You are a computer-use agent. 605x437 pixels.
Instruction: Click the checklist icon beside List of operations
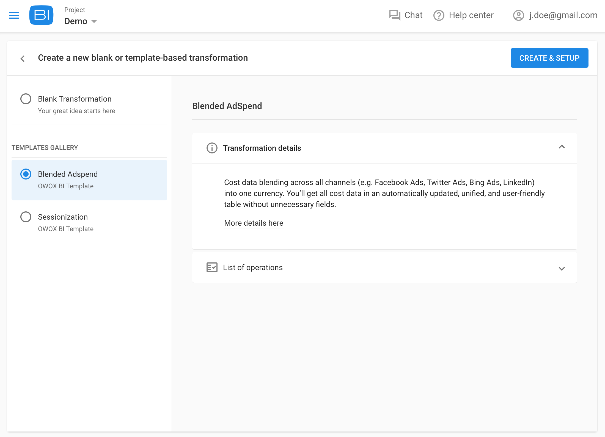pos(212,267)
